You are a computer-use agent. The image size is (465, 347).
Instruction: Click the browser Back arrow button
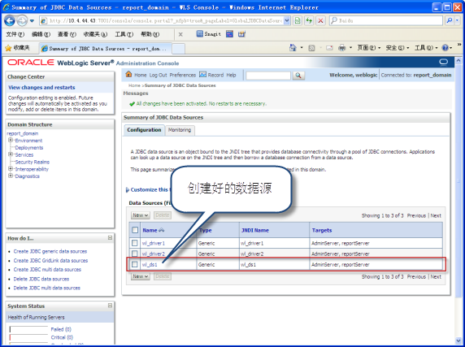point(10,21)
